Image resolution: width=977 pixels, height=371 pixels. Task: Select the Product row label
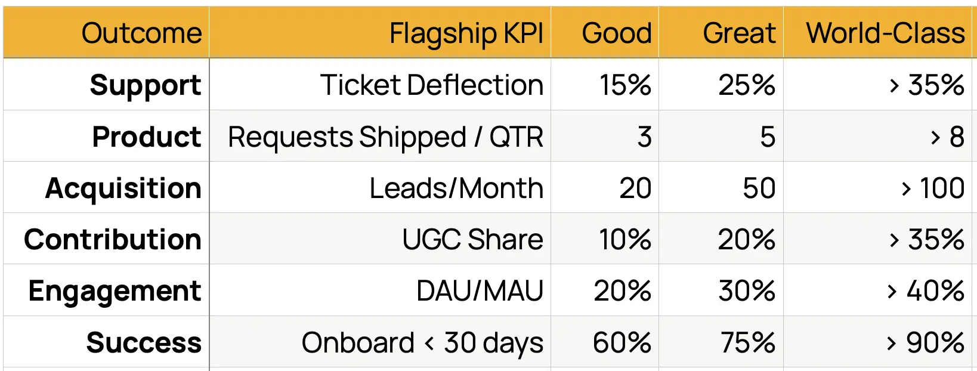106,136
